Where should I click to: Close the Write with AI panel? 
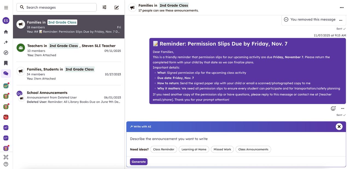[339, 127]
